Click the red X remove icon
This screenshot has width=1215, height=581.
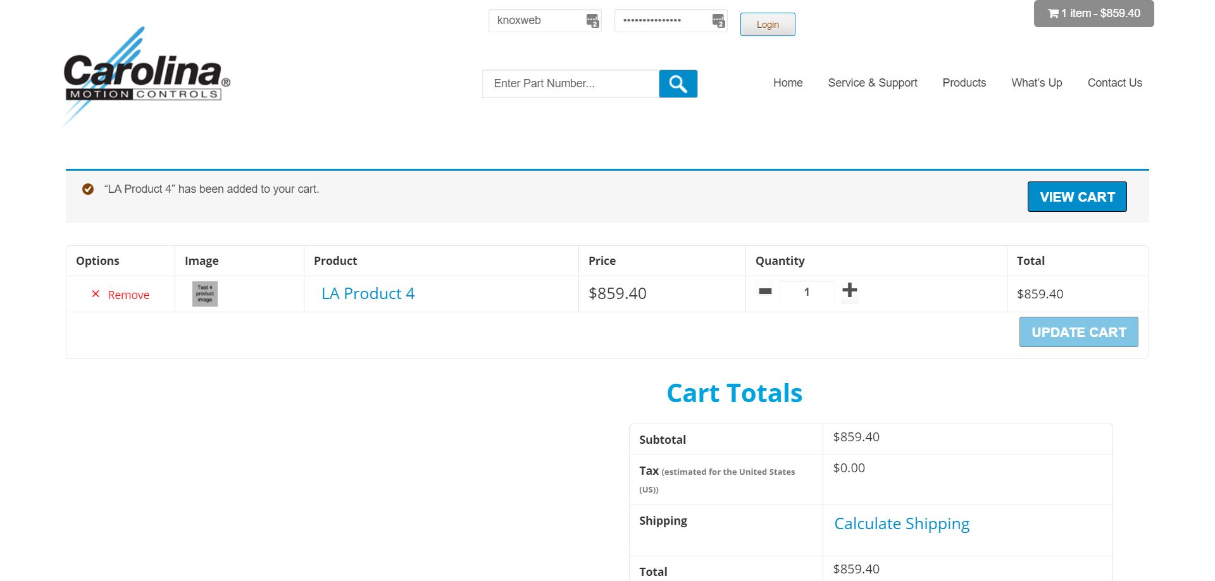[x=96, y=294]
